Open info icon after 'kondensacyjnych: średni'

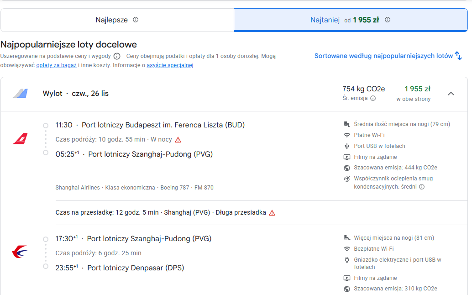coord(422,187)
